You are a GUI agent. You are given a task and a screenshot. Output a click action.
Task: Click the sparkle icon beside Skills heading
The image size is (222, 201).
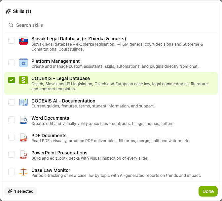pyautogui.click(x=8, y=11)
